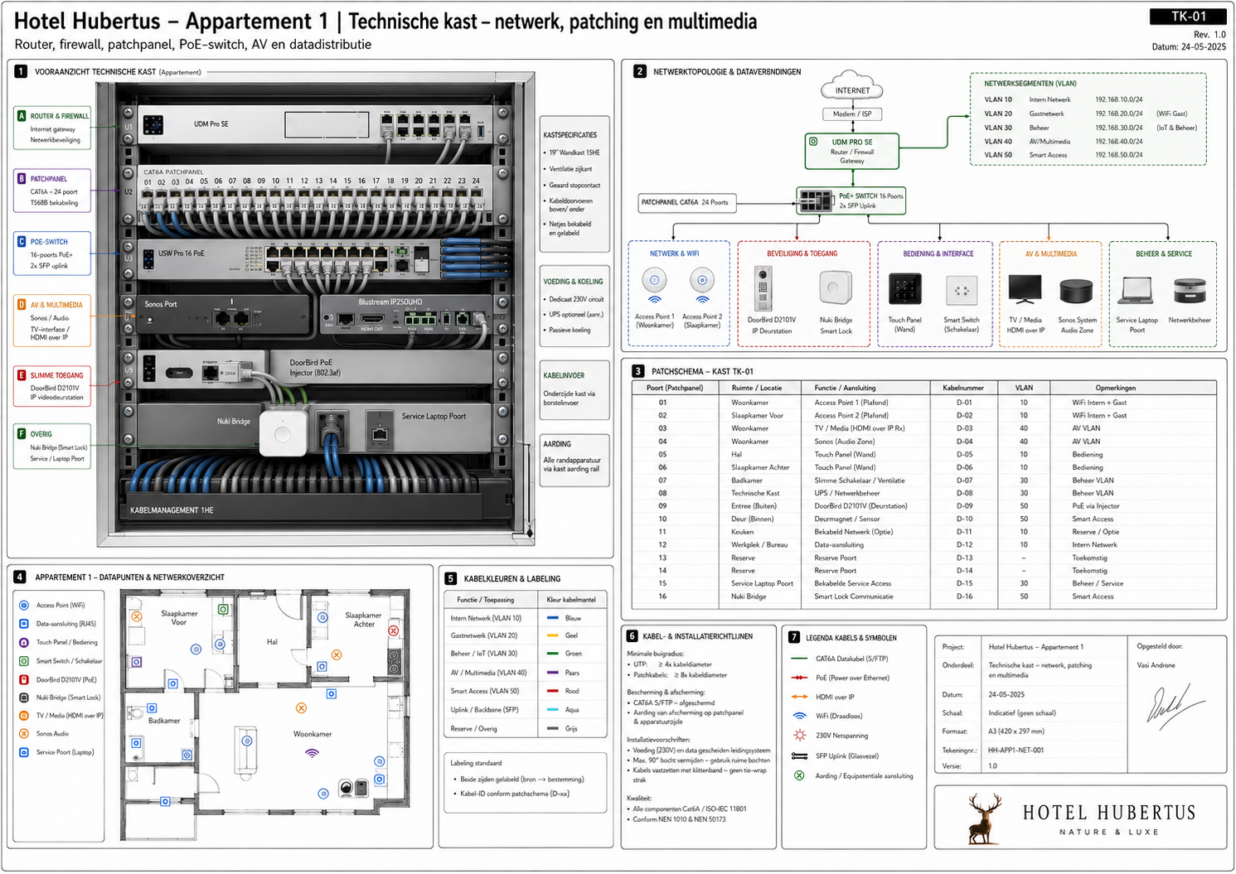Click the orange D badge for AV & Multimedia

click(22, 305)
